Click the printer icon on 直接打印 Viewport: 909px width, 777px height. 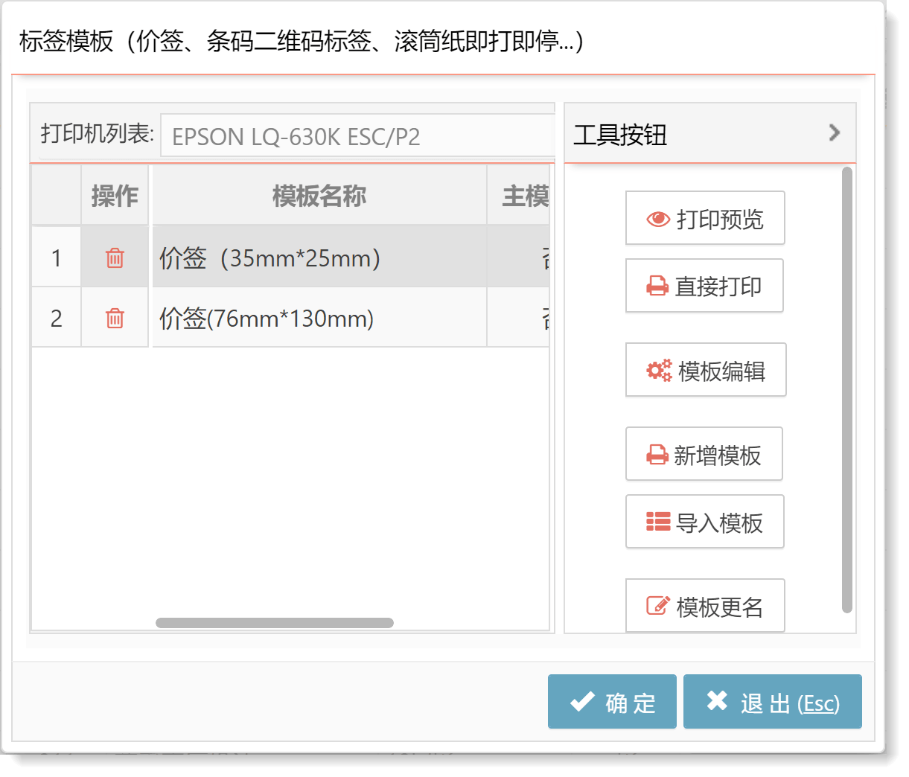pos(657,287)
